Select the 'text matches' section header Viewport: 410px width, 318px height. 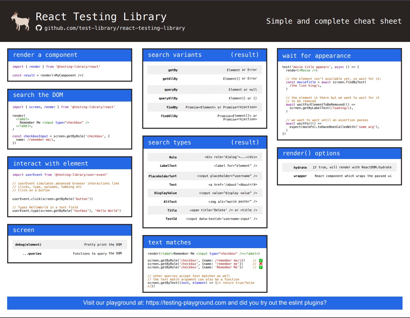205,243
